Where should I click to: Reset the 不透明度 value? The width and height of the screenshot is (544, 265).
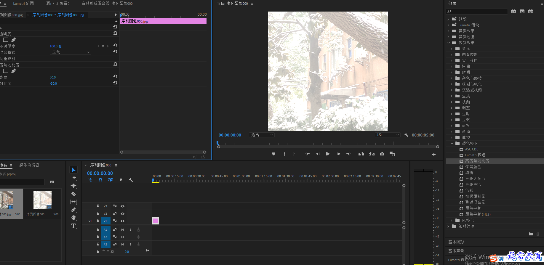[115, 46]
